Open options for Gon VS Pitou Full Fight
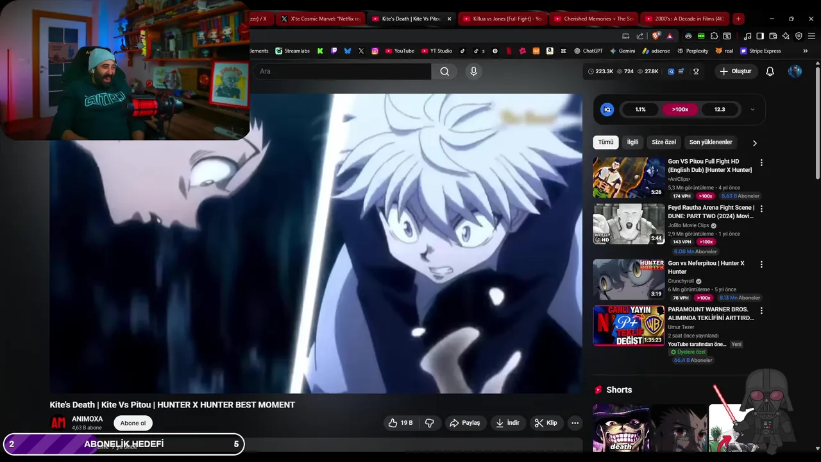821x462 pixels. point(761,163)
